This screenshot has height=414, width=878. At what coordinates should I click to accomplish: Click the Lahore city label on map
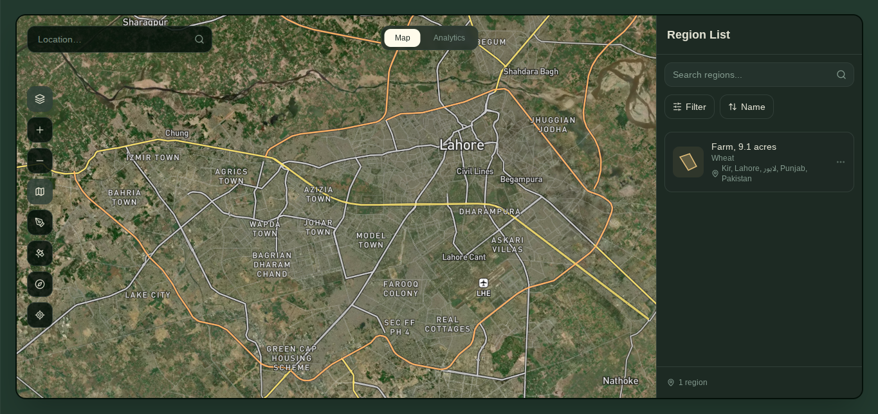[462, 145]
